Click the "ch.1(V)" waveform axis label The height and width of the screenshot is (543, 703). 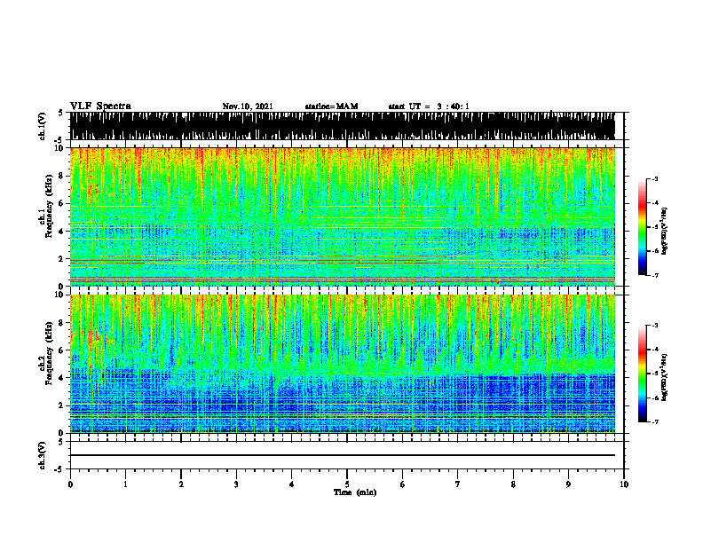42,126
